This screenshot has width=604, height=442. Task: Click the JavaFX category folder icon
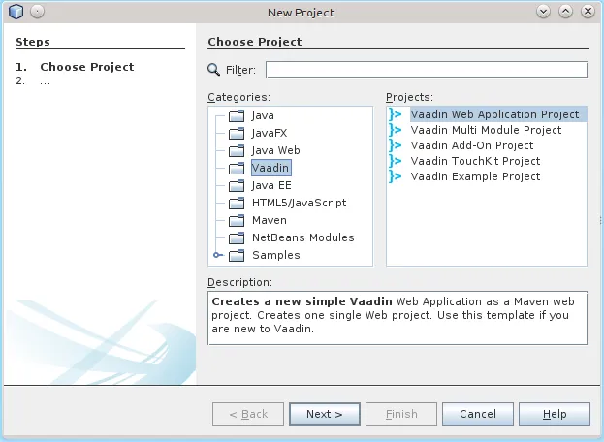coord(237,133)
